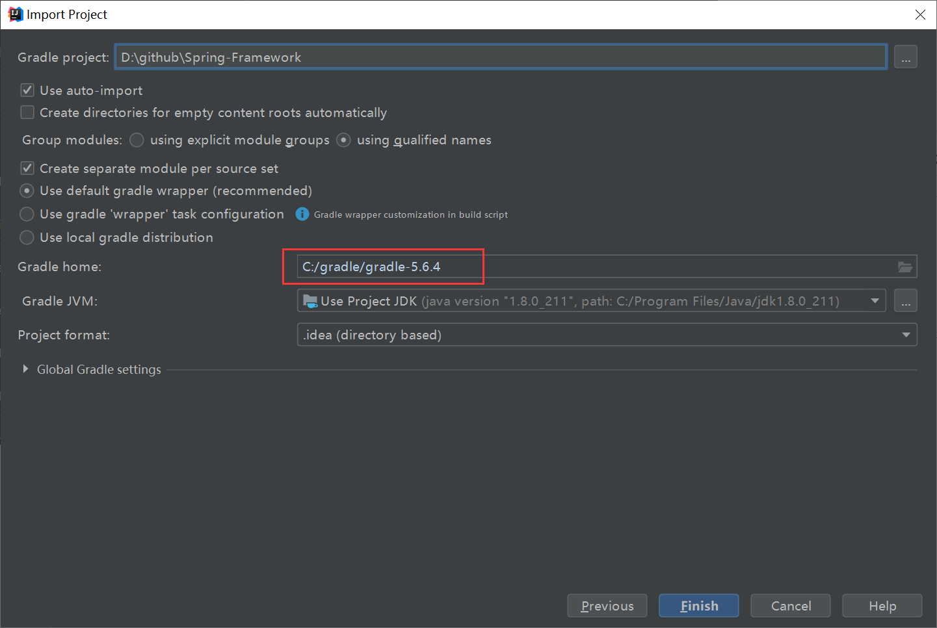
Task: Click ellipsis button beside Gradle JVM dropdown
Action: coord(905,301)
